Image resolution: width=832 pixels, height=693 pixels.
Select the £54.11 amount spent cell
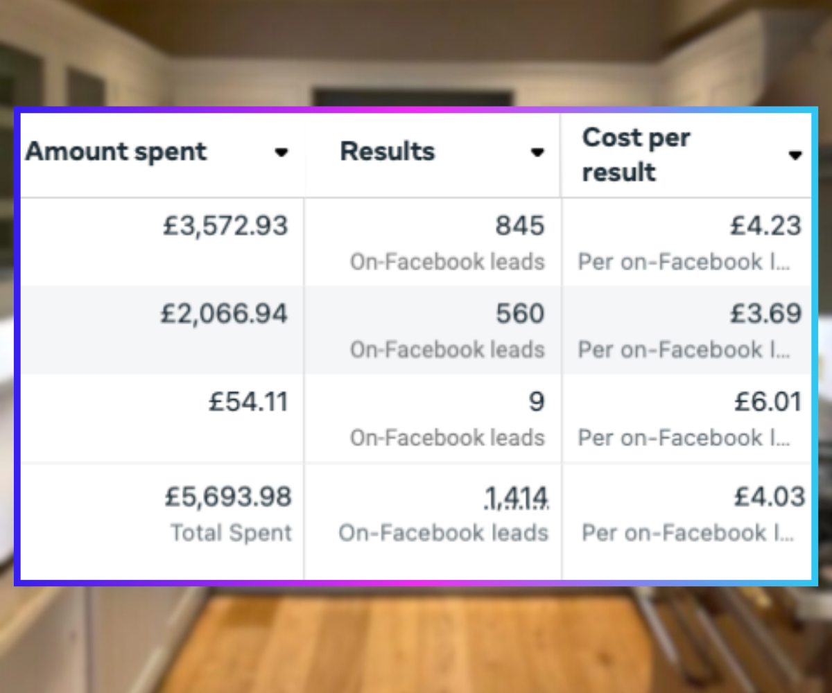click(x=248, y=402)
